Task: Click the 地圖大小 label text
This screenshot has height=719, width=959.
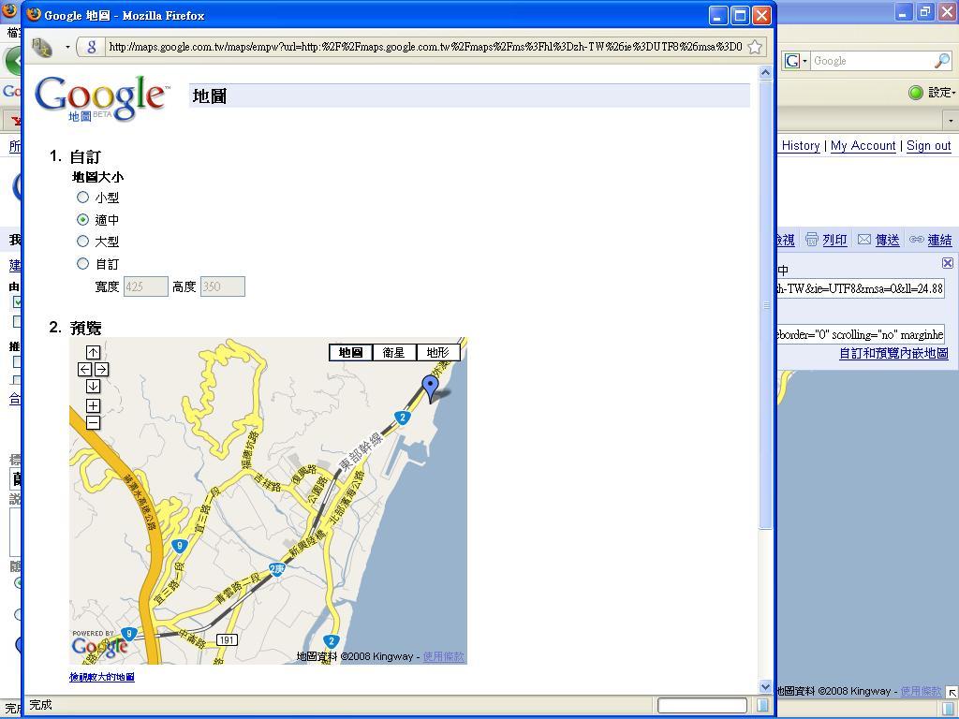Action: [97, 177]
